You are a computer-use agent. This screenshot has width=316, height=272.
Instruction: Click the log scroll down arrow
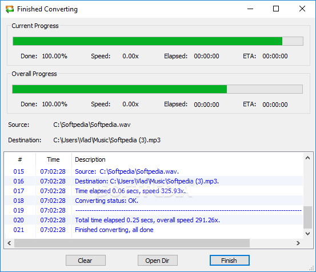[x=307, y=234]
